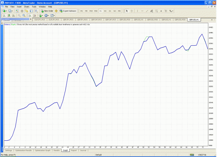Click the New Order button
217x157 pixels.
click(47, 11)
